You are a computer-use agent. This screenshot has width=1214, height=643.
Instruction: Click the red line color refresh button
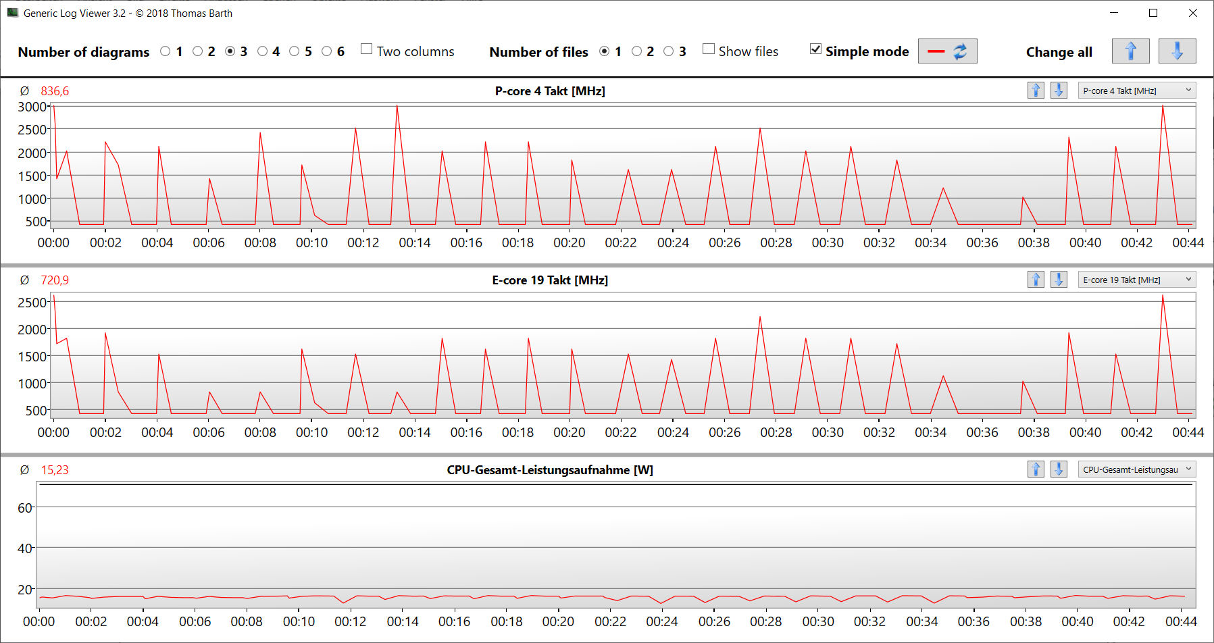[x=947, y=51]
